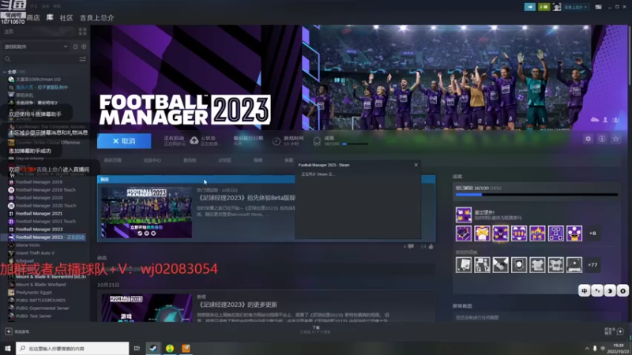Select Counter-Strike: Global Offensive in the library

pyautogui.click(x=47, y=143)
